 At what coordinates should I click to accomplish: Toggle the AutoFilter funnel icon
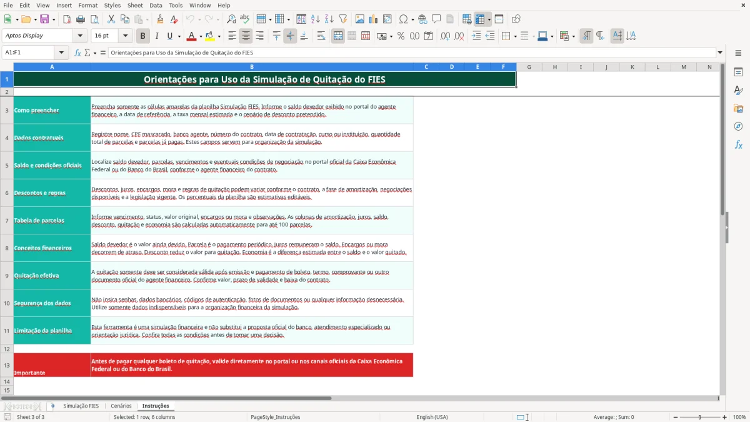pyautogui.click(x=342, y=19)
